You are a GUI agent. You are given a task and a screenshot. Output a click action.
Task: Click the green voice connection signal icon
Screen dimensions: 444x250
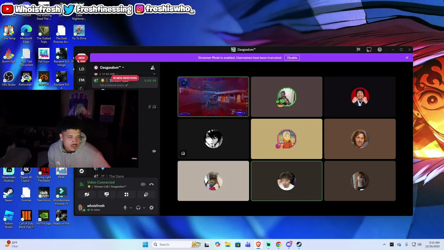82,184
